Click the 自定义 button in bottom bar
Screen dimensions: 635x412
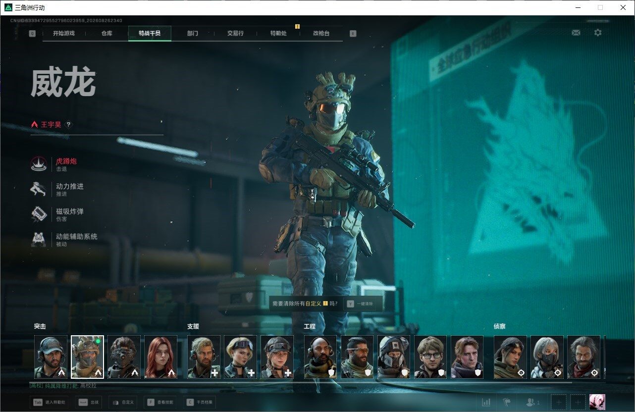[x=124, y=403]
